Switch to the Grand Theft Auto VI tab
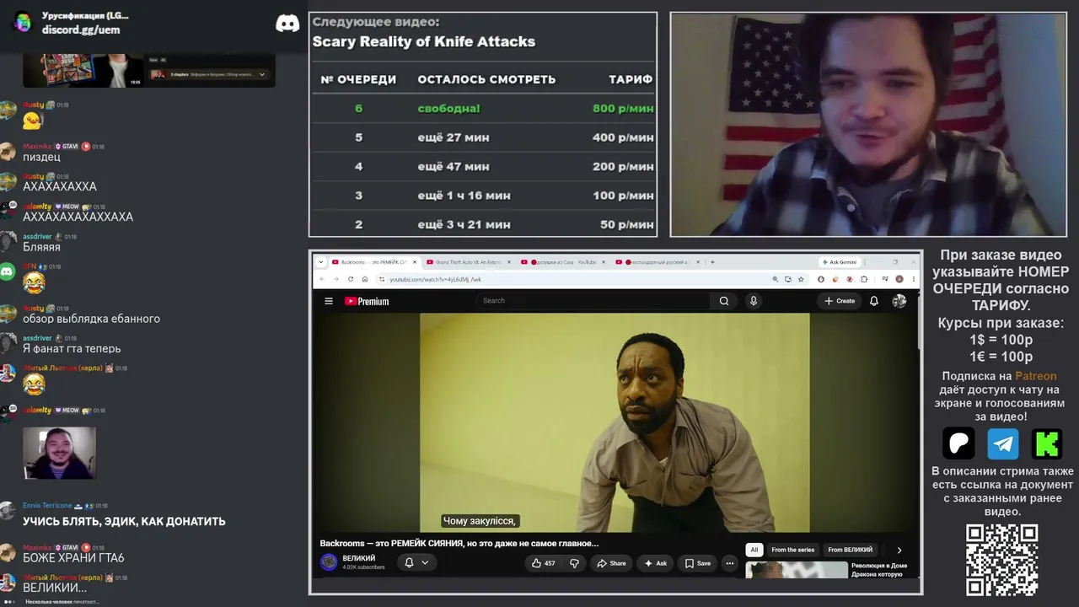This screenshot has width=1079, height=607. pyautogui.click(x=469, y=262)
